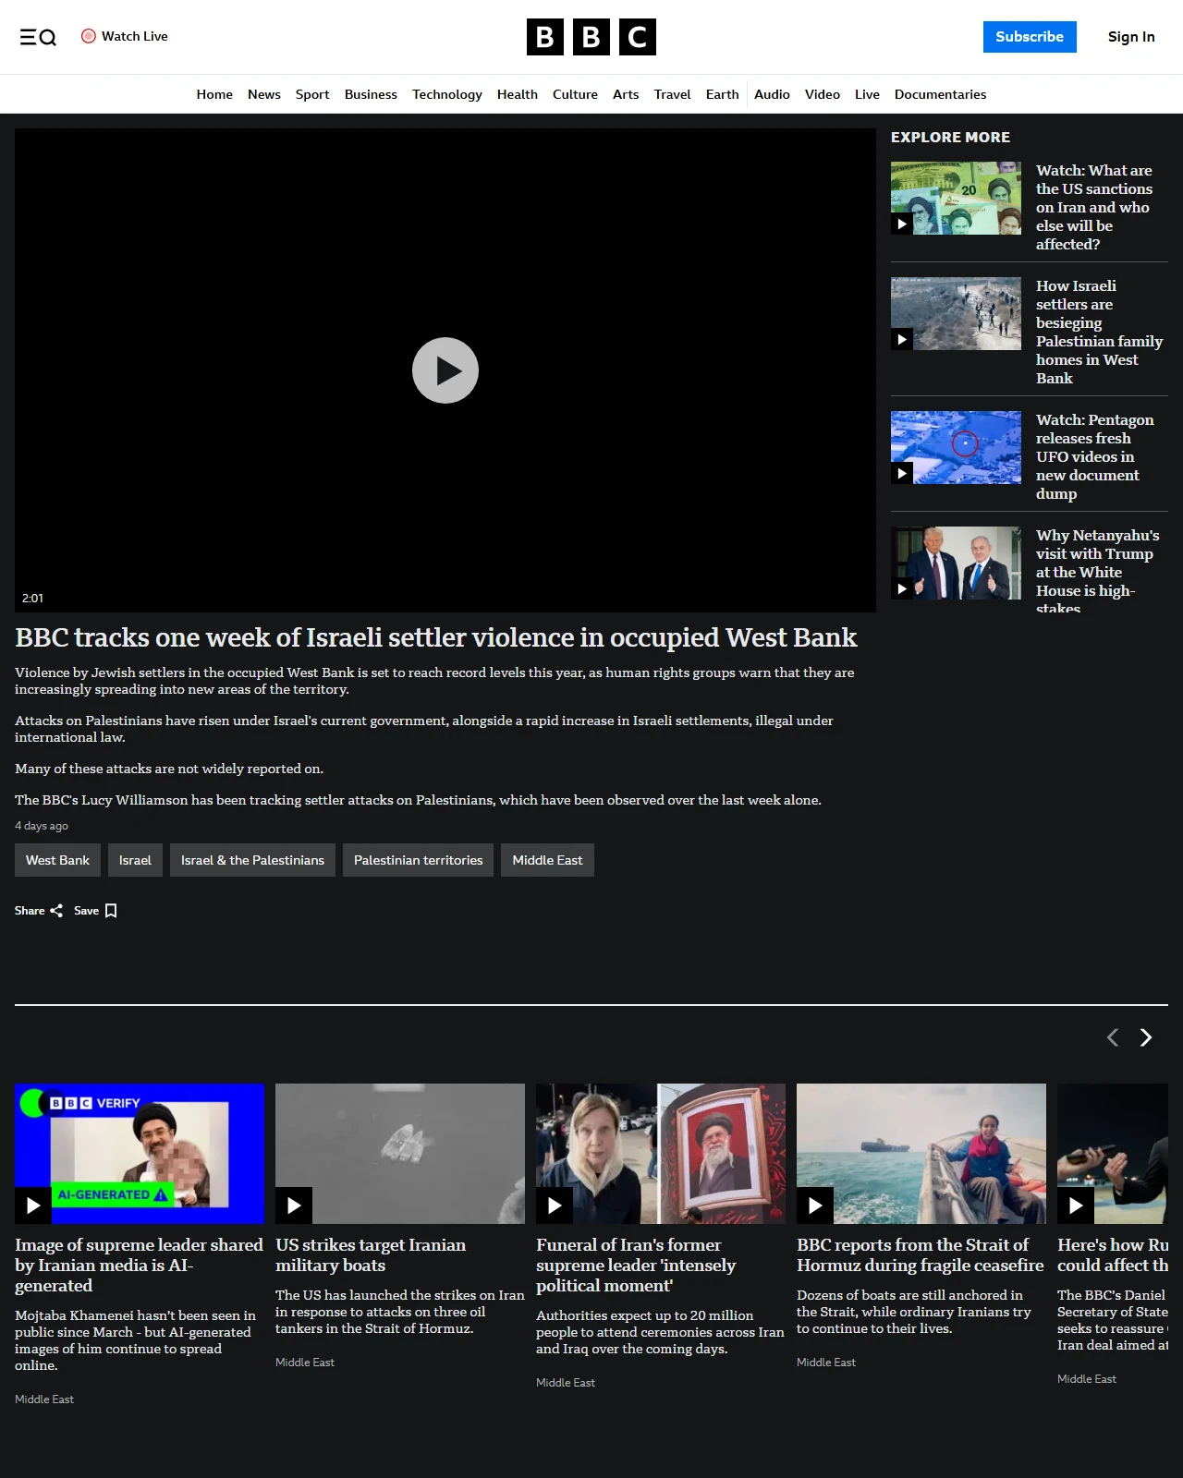Open the woman on boat Hormuz thumbnail
This screenshot has width=1183, height=1478.
[x=921, y=1154]
